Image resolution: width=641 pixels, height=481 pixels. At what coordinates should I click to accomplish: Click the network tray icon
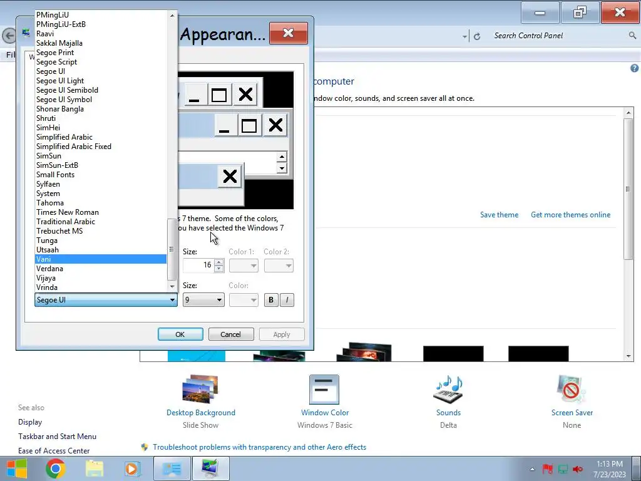563,469
